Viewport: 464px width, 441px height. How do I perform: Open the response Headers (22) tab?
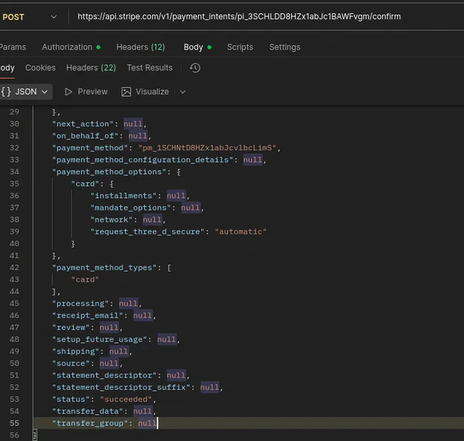coord(91,68)
